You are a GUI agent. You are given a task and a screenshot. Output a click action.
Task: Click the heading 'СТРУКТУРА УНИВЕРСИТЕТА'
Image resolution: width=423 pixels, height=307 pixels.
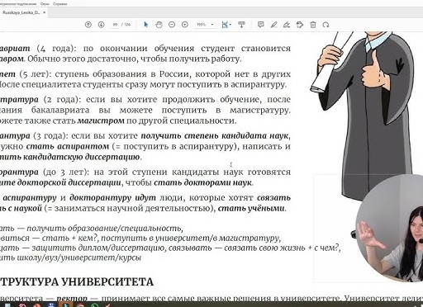(77, 282)
